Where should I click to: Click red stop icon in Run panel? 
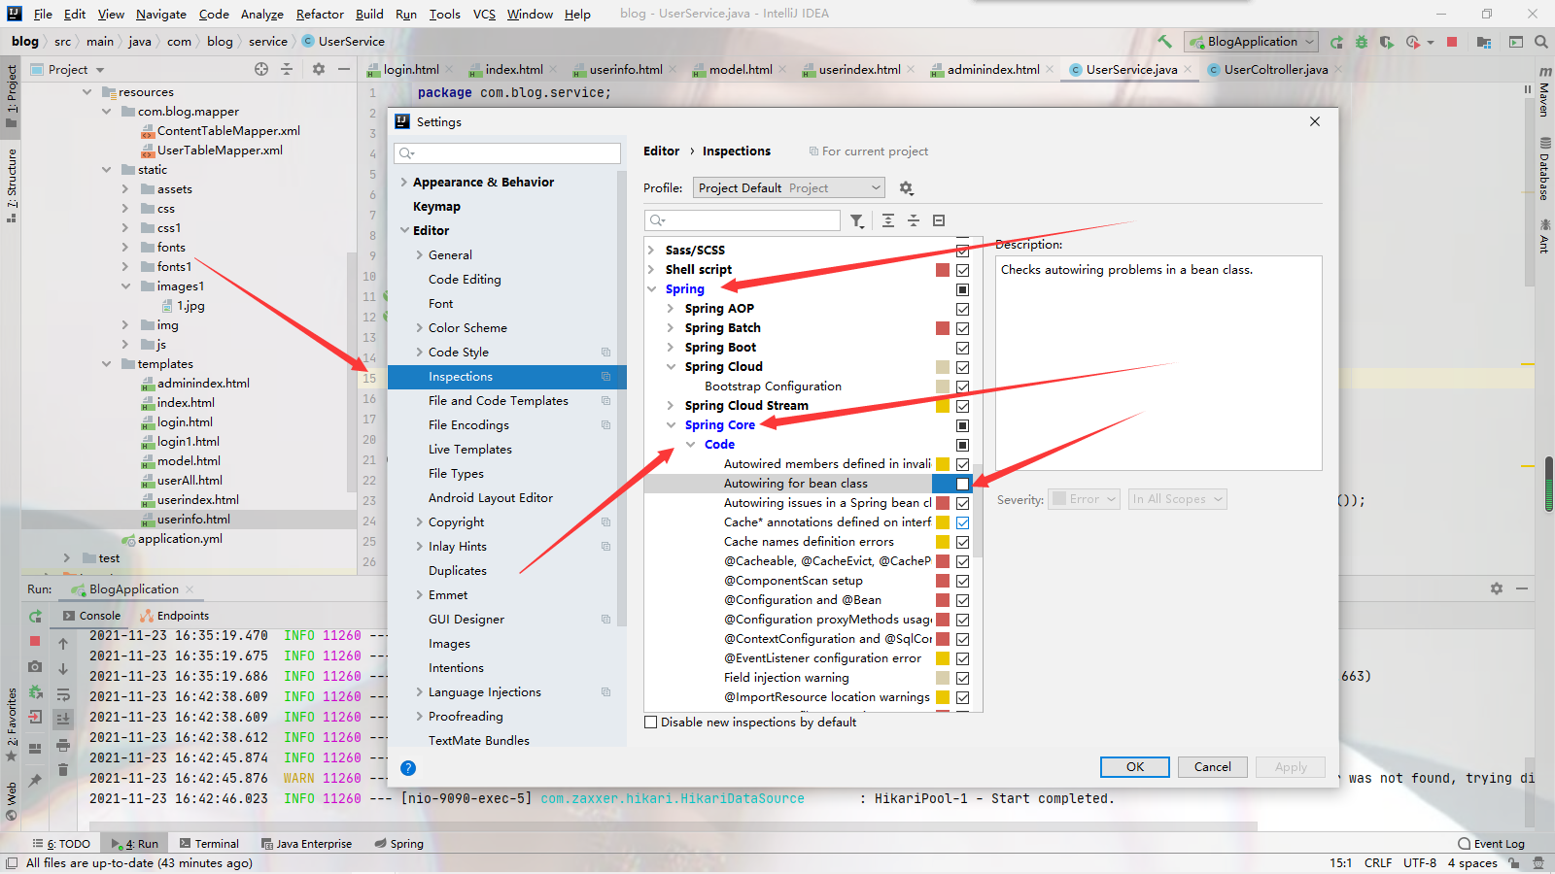[x=35, y=641]
